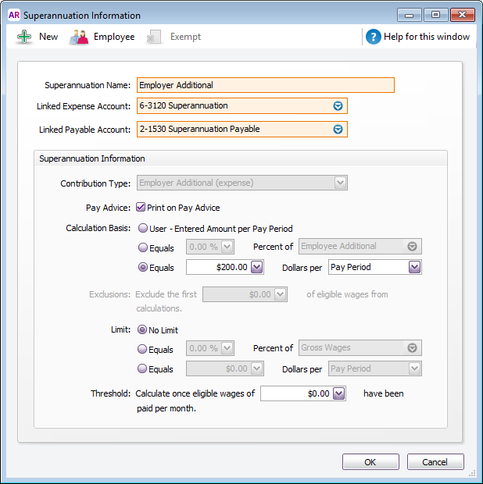Viewport: 483px width, 484px height.
Task: Click the New toolbar label
Action: tap(48, 37)
